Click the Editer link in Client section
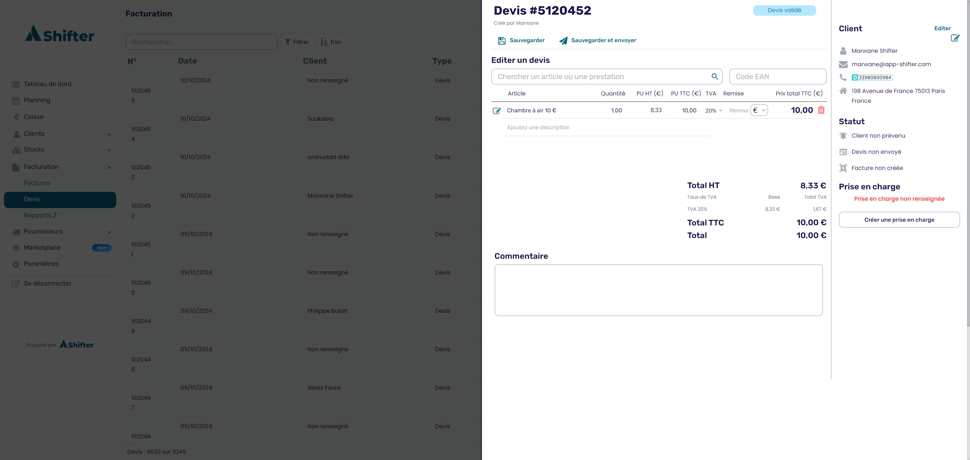The width and height of the screenshot is (970, 460). 942,28
